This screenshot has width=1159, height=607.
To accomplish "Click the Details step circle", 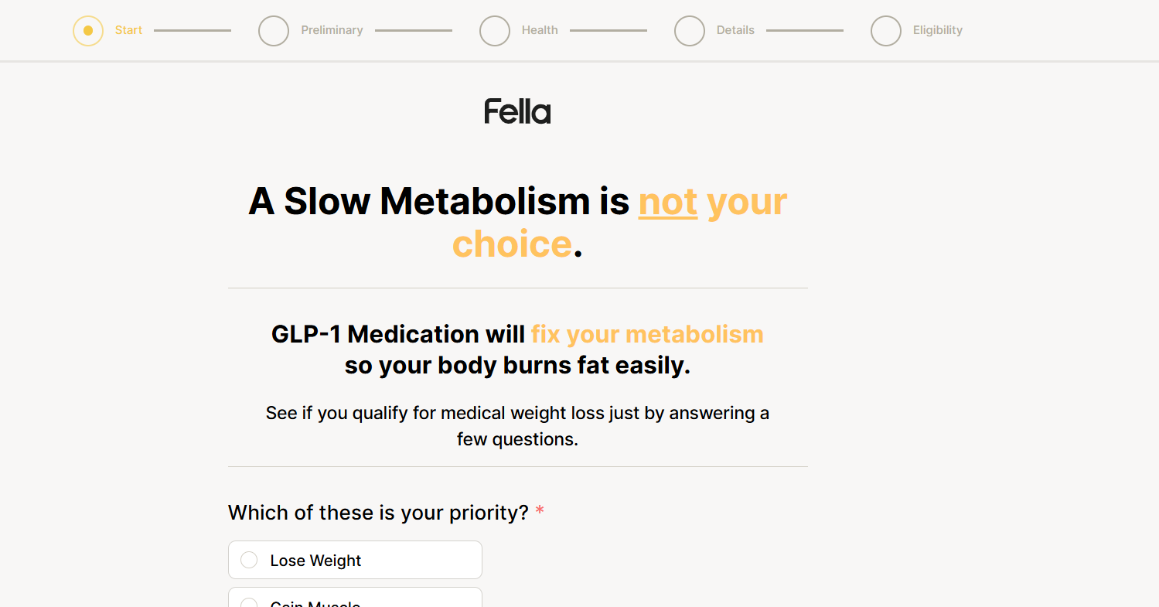I will [x=690, y=31].
